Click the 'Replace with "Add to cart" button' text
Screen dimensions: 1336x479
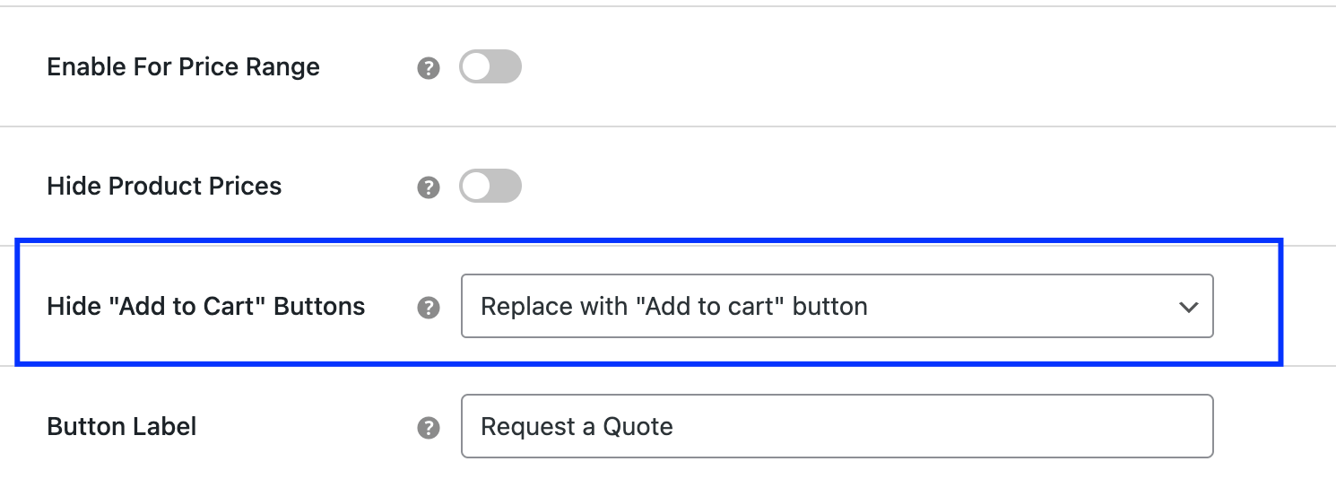pos(674,307)
